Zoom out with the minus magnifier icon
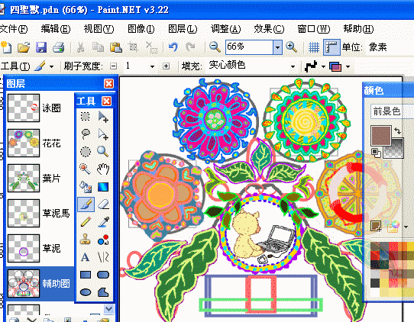The width and height of the screenshot is (414, 322). [215, 47]
